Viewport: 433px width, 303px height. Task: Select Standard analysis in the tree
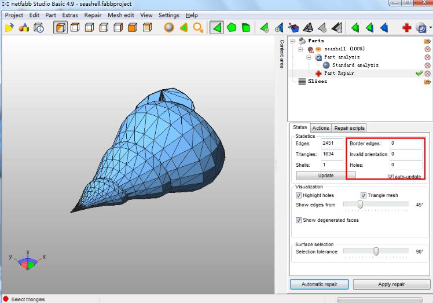pyautogui.click(x=355, y=65)
